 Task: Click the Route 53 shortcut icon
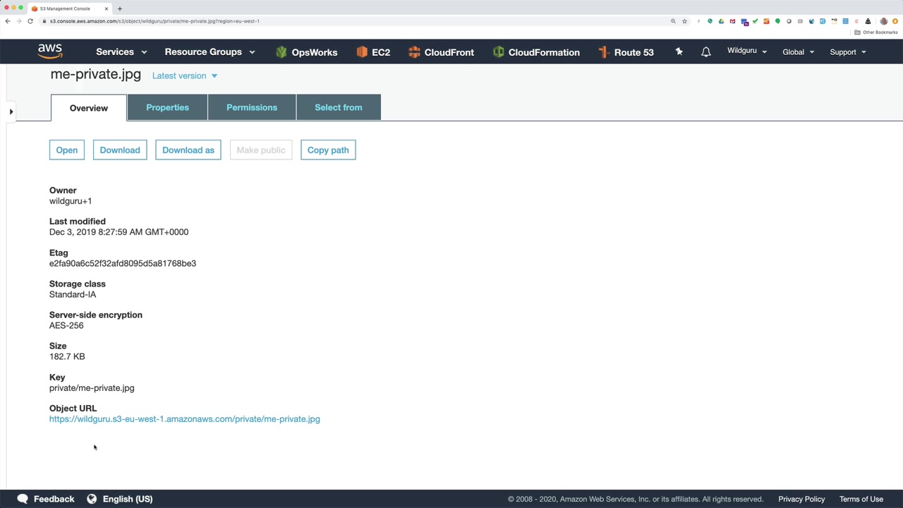(603, 52)
